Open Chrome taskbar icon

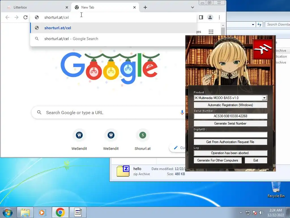(60, 212)
